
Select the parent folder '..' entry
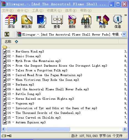click(6, 47)
